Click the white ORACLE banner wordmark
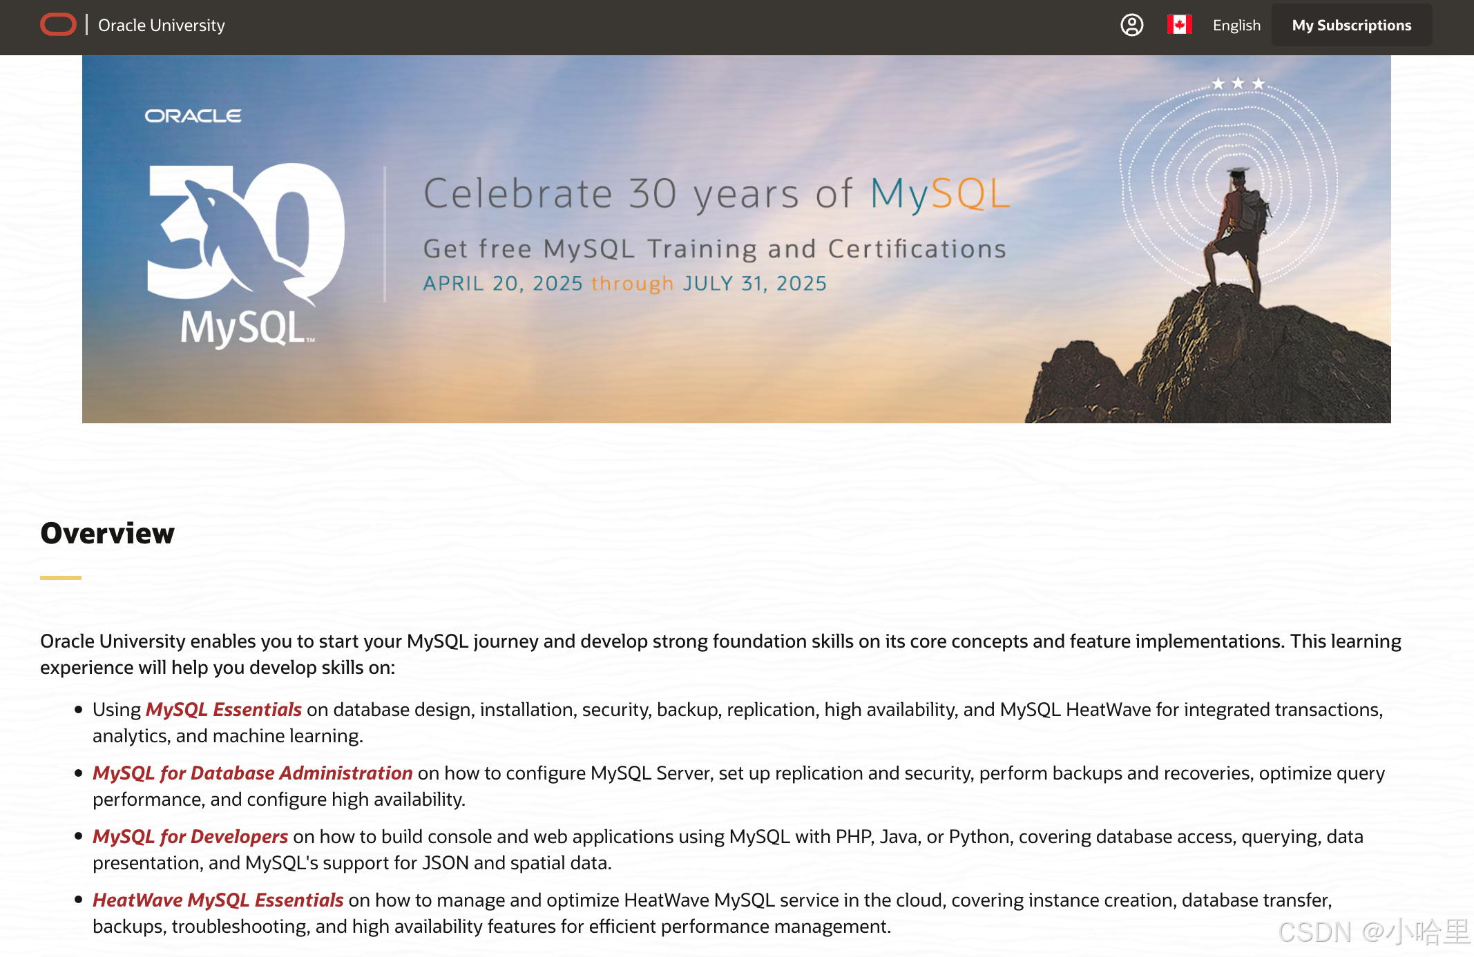 pos(193,116)
